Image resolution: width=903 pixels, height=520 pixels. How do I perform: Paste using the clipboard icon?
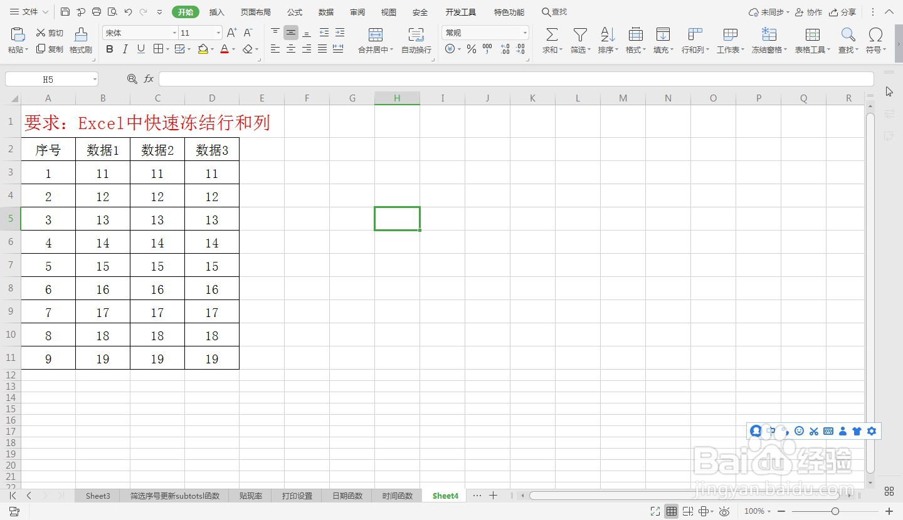coord(18,34)
